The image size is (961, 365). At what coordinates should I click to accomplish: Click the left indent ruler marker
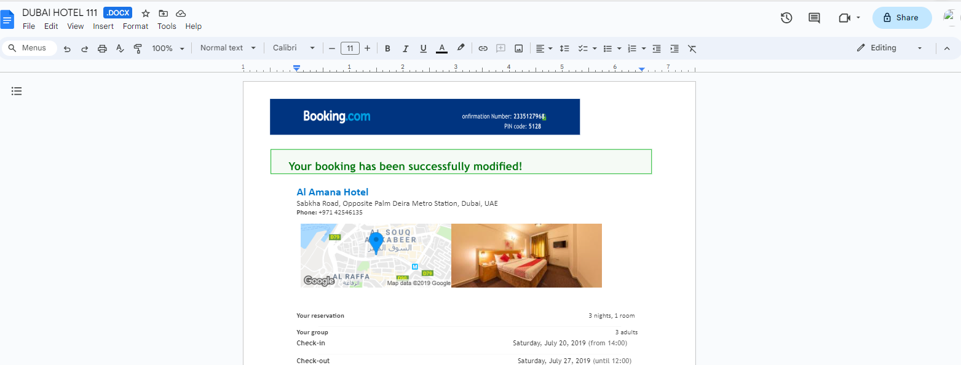click(x=296, y=68)
